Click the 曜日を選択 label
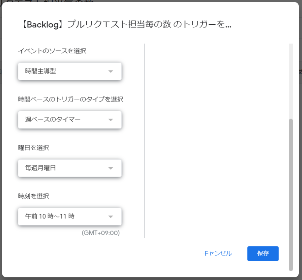Viewport: 302px width, 280px height. 34,148
